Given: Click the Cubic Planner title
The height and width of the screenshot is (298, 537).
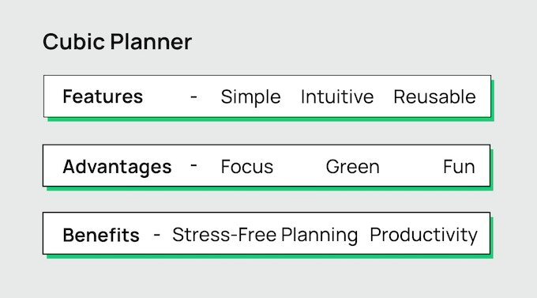Looking at the screenshot, I should point(117,42).
